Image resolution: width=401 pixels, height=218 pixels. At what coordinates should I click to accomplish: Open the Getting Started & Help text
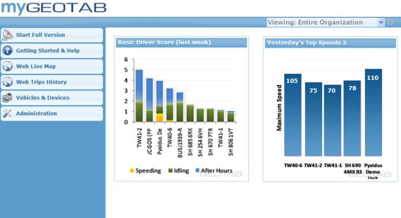click(x=48, y=50)
